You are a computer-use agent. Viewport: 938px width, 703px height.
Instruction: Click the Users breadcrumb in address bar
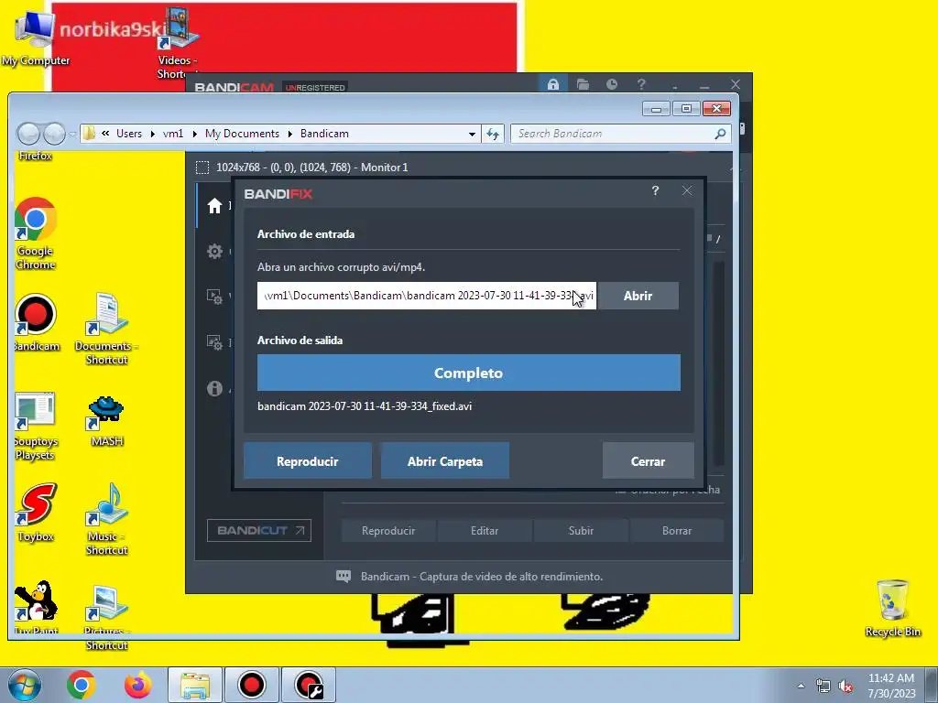pos(129,134)
